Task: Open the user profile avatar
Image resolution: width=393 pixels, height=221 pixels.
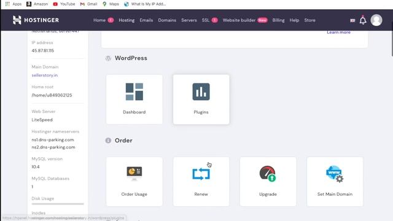Action: pyautogui.click(x=376, y=20)
